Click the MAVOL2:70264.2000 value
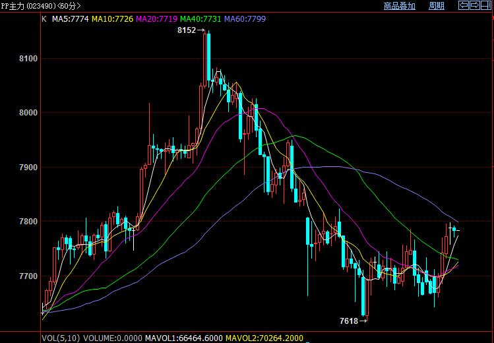Screen dimensions: 494x343 click(264, 338)
